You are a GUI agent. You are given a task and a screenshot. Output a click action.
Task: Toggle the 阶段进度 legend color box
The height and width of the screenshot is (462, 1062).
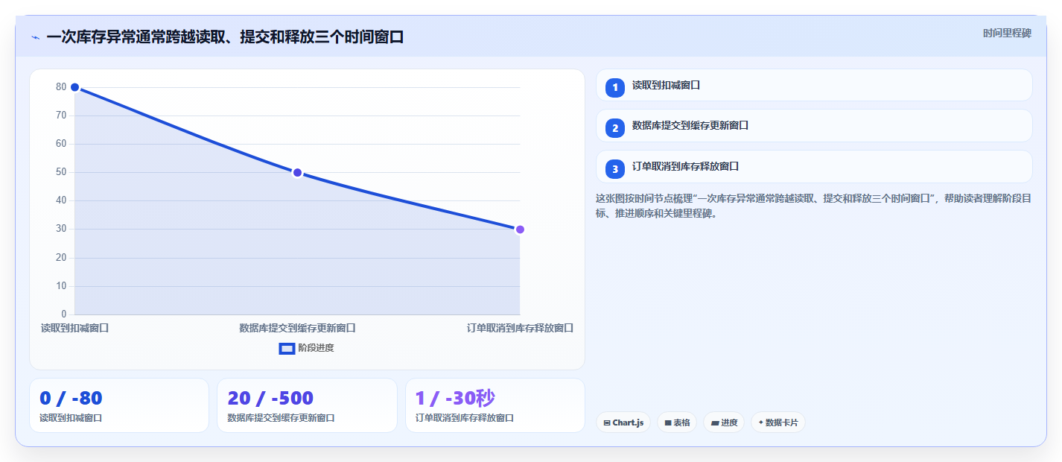287,348
